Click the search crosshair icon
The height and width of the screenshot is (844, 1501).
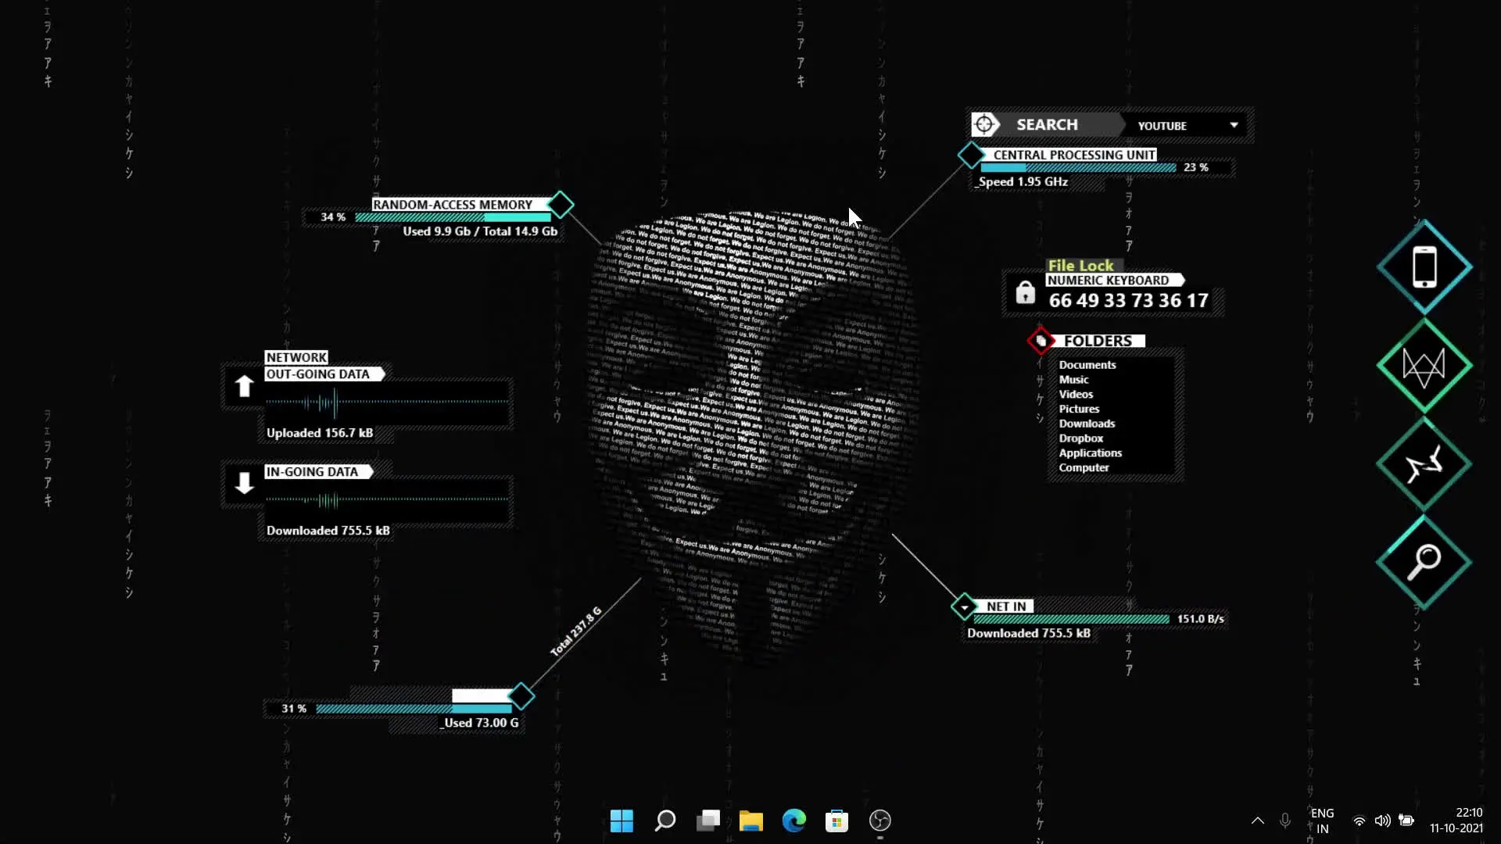click(x=984, y=125)
